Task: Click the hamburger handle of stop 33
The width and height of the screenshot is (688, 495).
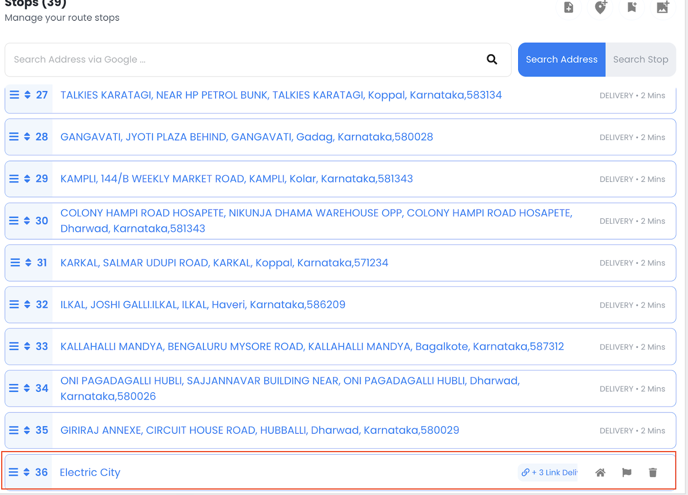Action: tap(14, 346)
